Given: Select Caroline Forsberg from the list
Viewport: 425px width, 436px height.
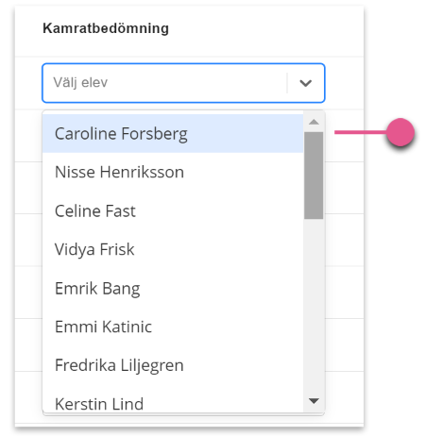Looking at the screenshot, I should (x=173, y=134).
